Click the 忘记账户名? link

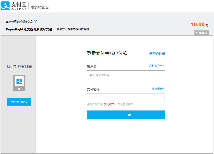pos(157,66)
